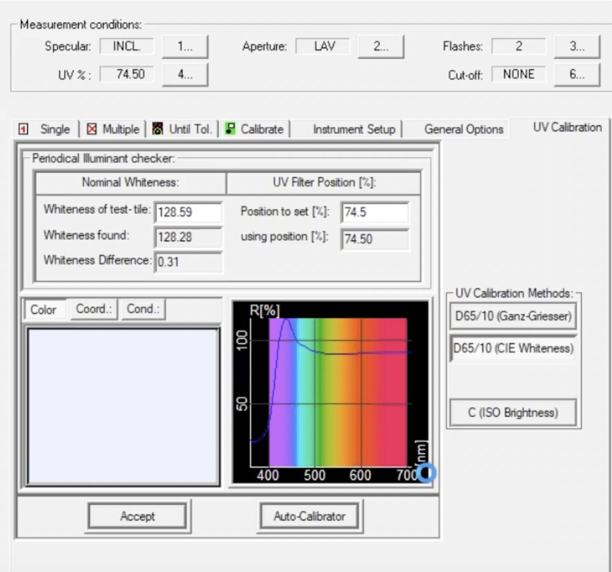Select D65/10 (Ganz-Griesser) calibration method
Screen dimensions: 612x572
[x=513, y=316]
